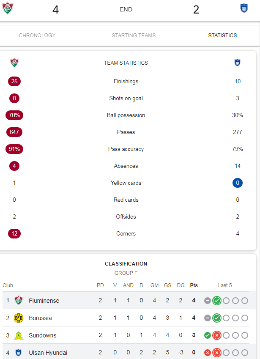Open the Fluminense club name link
260x359 pixels.
(x=44, y=301)
